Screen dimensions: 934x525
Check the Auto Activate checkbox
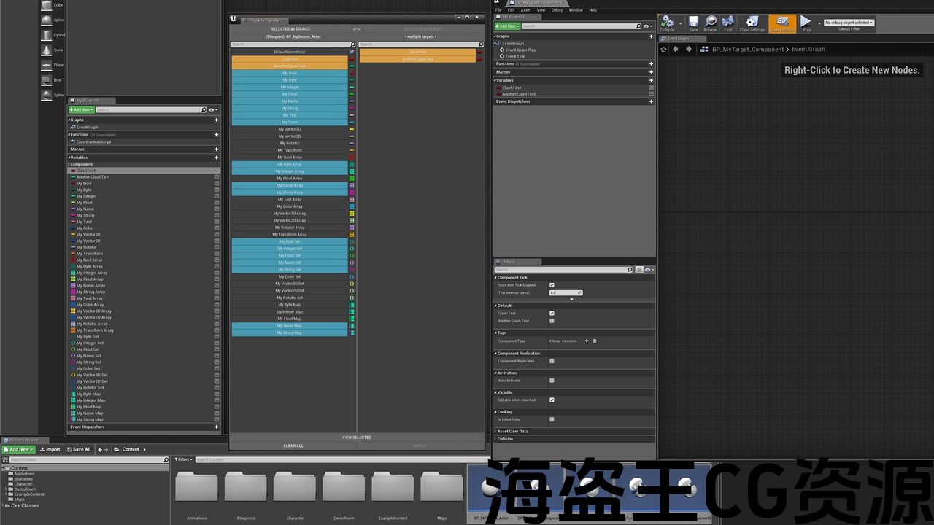click(552, 380)
